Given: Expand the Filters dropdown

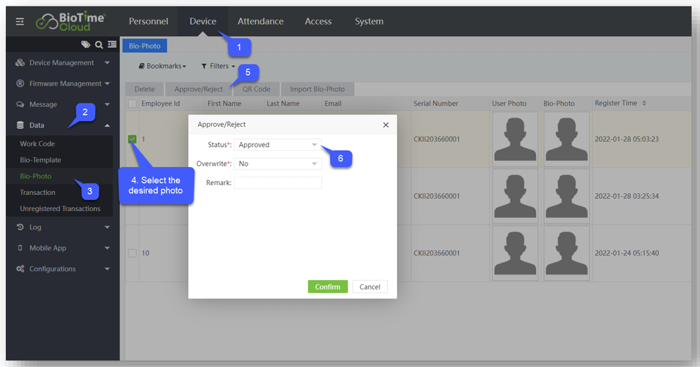Looking at the screenshot, I should click(x=218, y=66).
